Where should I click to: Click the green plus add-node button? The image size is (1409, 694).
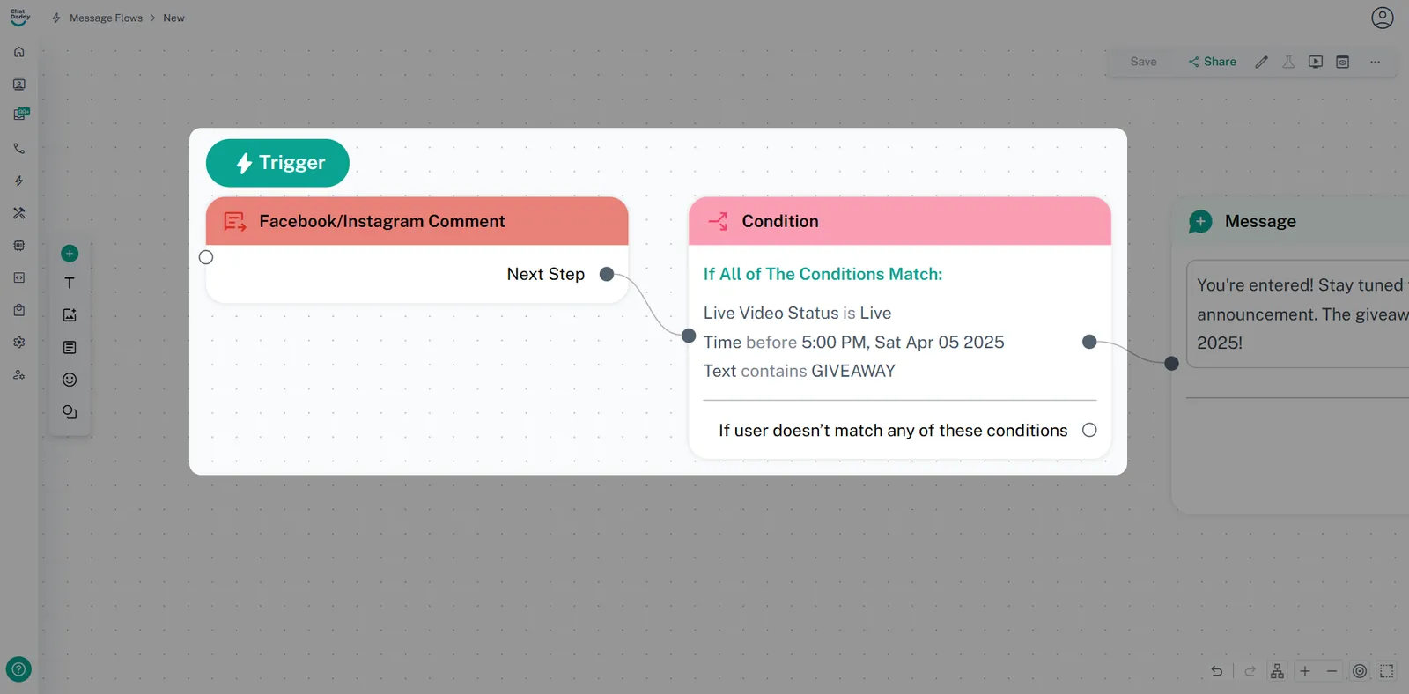click(70, 254)
